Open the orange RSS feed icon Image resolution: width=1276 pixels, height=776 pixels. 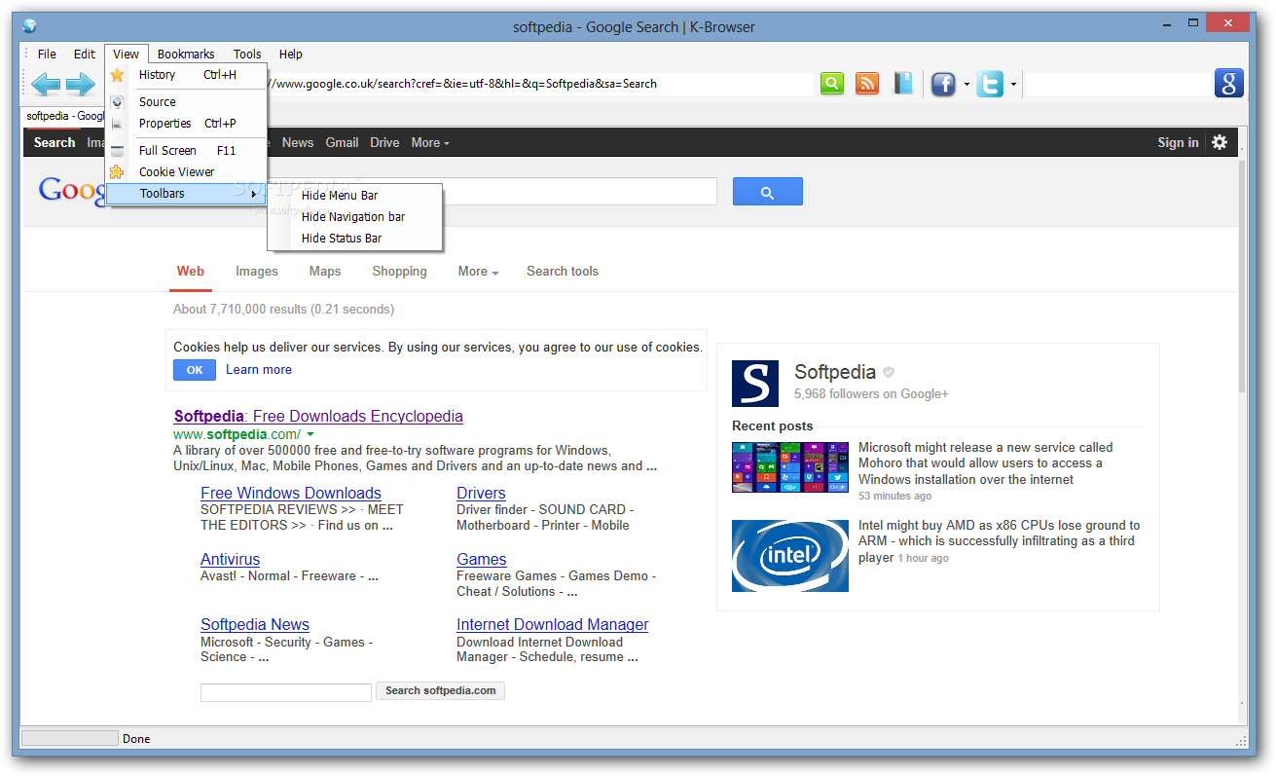(x=867, y=84)
